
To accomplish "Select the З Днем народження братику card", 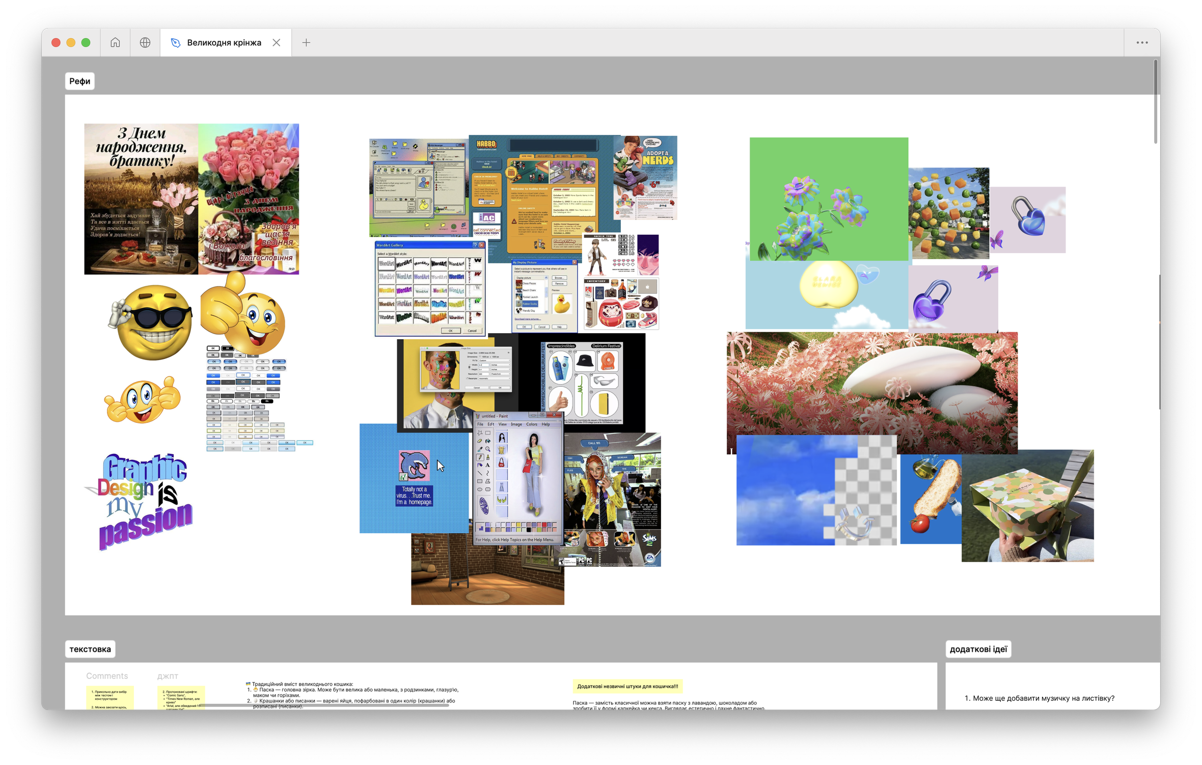I will 141,199.
